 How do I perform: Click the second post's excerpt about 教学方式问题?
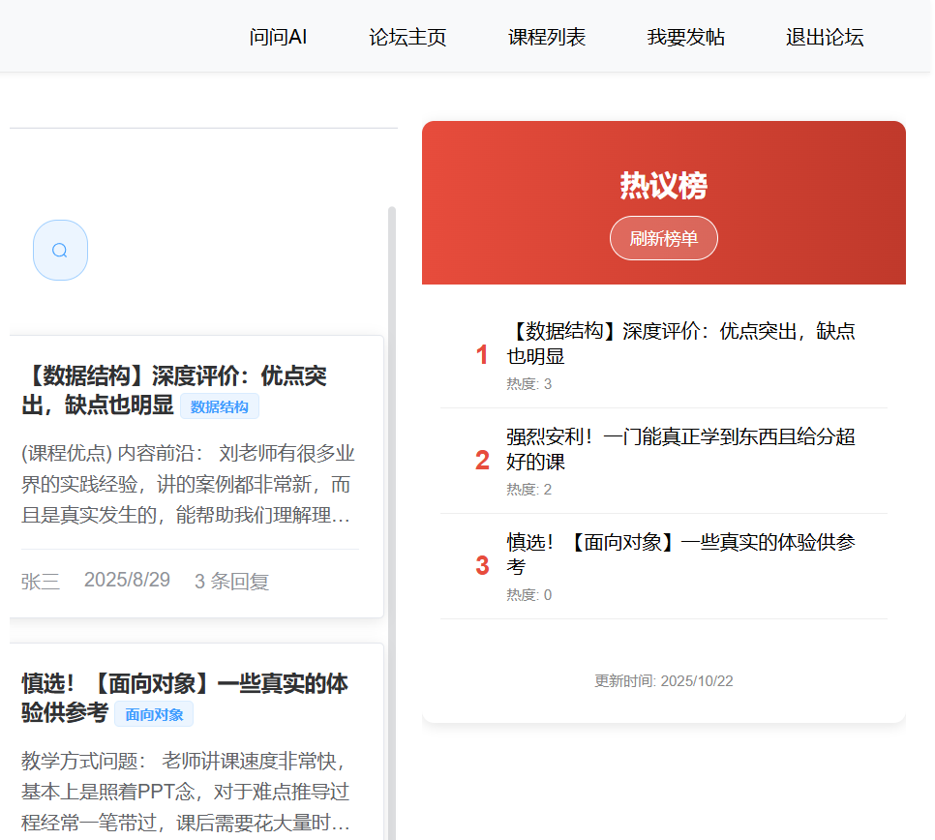(184, 792)
